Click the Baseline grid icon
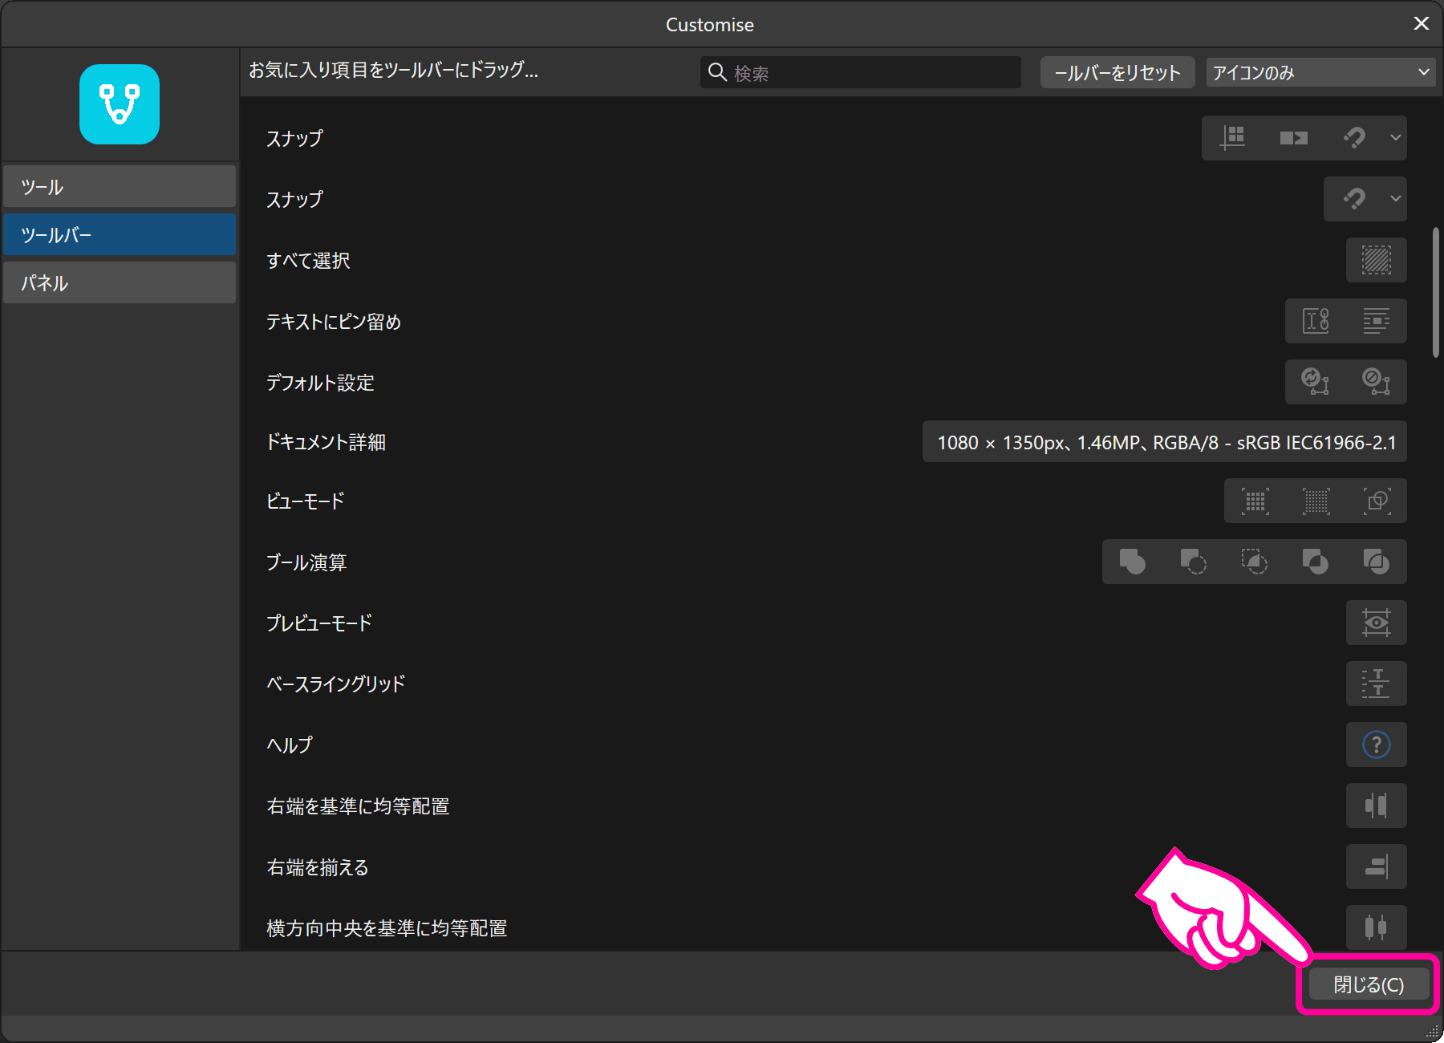Viewport: 1444px width, 1043px height. coord(1376,684)
